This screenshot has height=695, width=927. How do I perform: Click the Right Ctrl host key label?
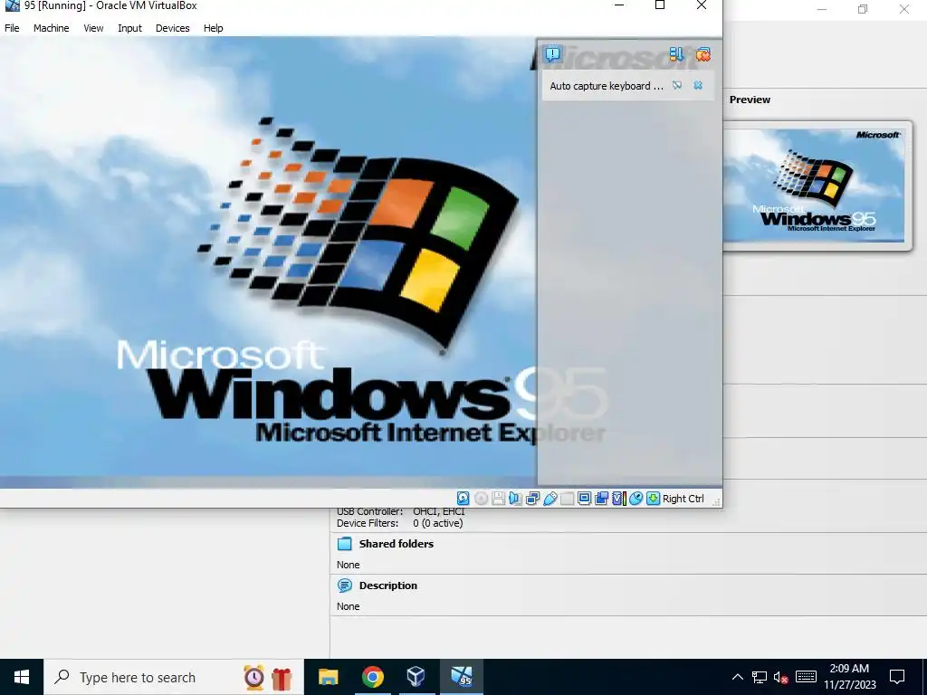pyautogui.click(x=683, y=499)
